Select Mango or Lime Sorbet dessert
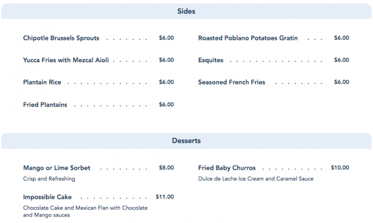Viewport: 373px width, 223px height. (57, 168)
